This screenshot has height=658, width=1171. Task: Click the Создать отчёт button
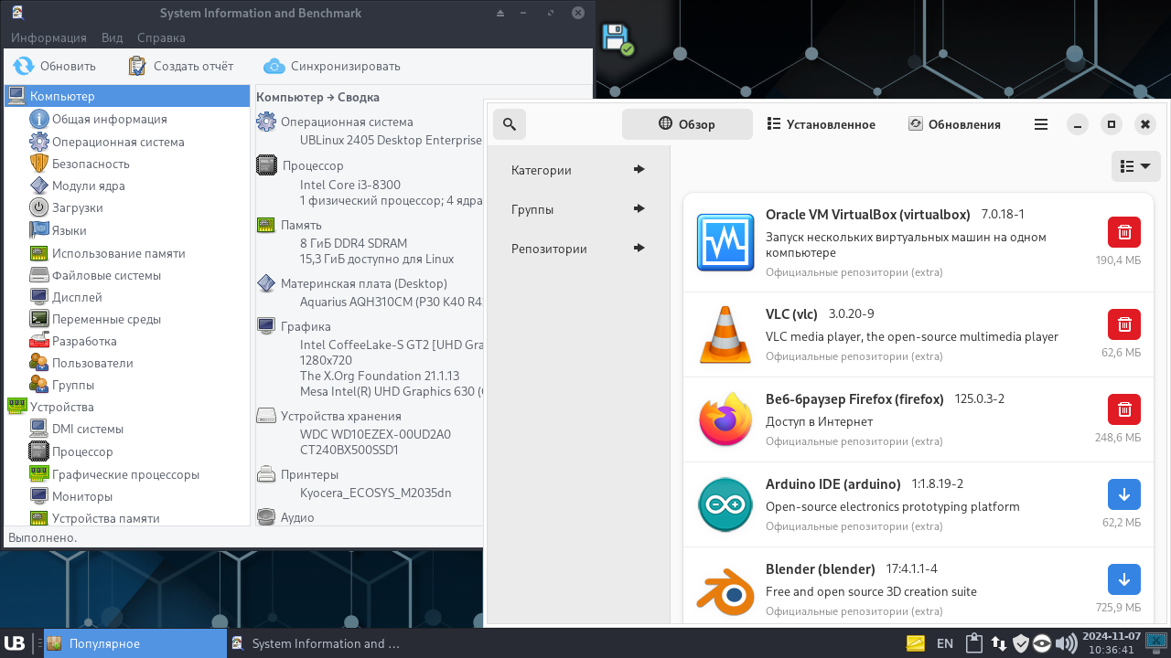tap(183, 66)
